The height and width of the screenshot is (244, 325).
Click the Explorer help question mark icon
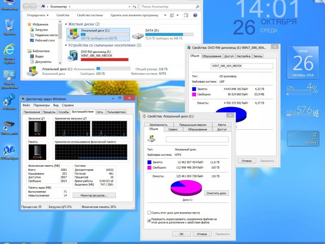point(195,15)
